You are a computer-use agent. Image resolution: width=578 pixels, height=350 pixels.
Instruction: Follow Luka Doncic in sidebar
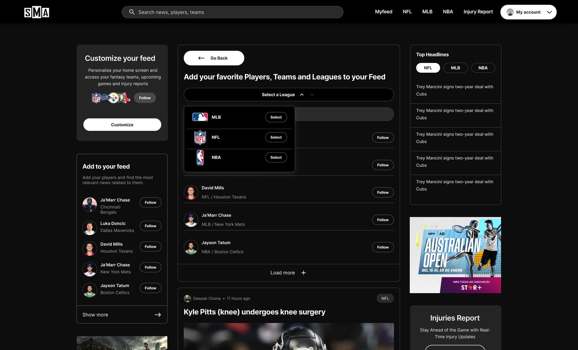point(150,226)
